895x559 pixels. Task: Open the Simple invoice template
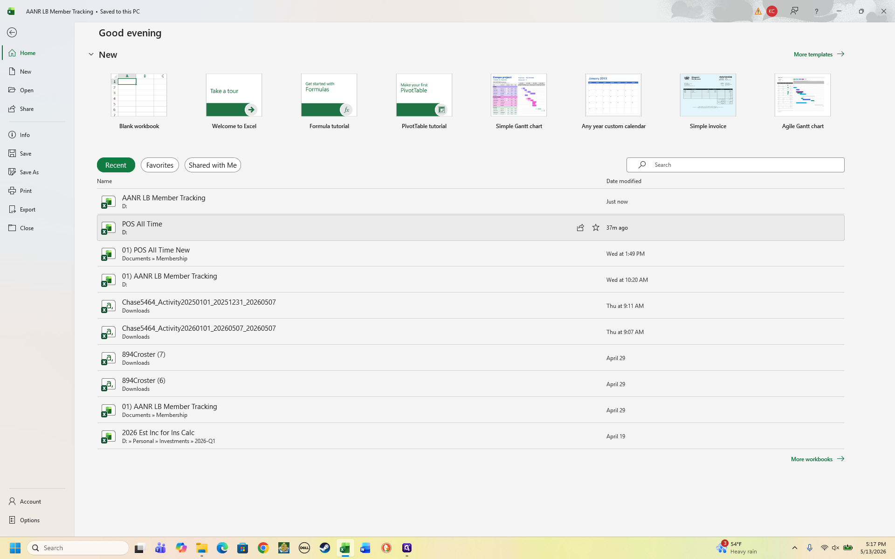708,102
